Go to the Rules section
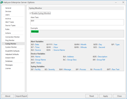The image size is (127, 99). (x=7, y=29)
